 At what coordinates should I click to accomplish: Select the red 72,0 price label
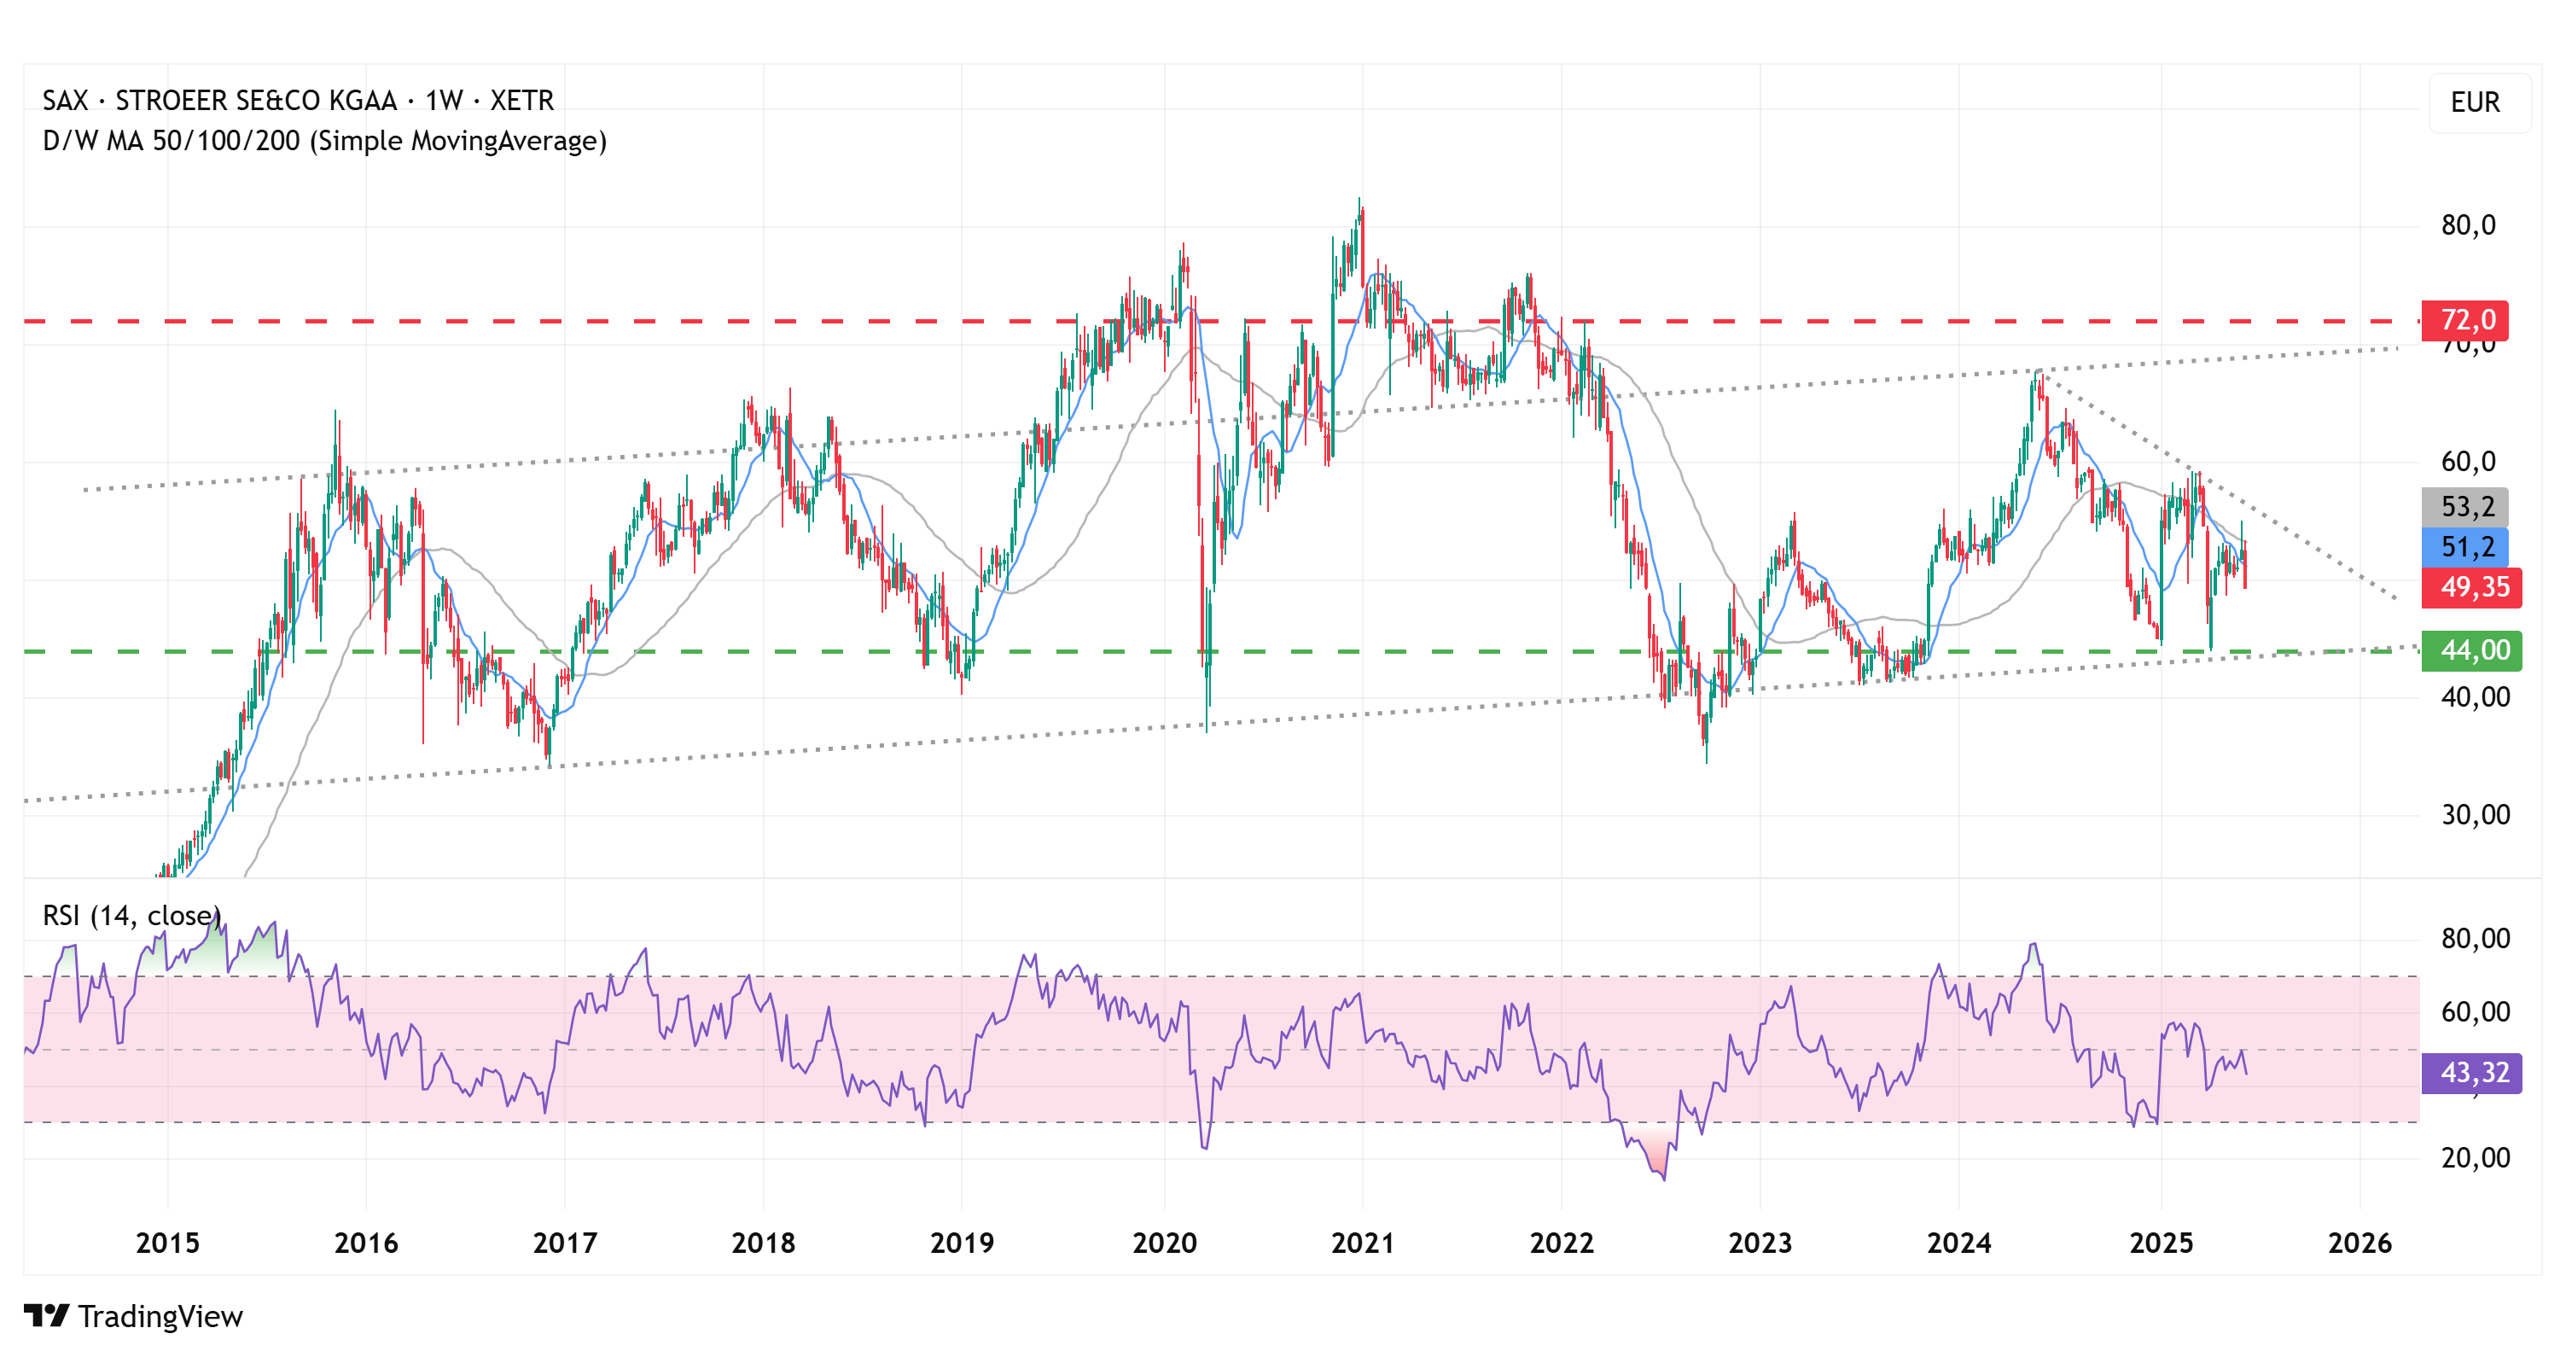pos(2465,321)
